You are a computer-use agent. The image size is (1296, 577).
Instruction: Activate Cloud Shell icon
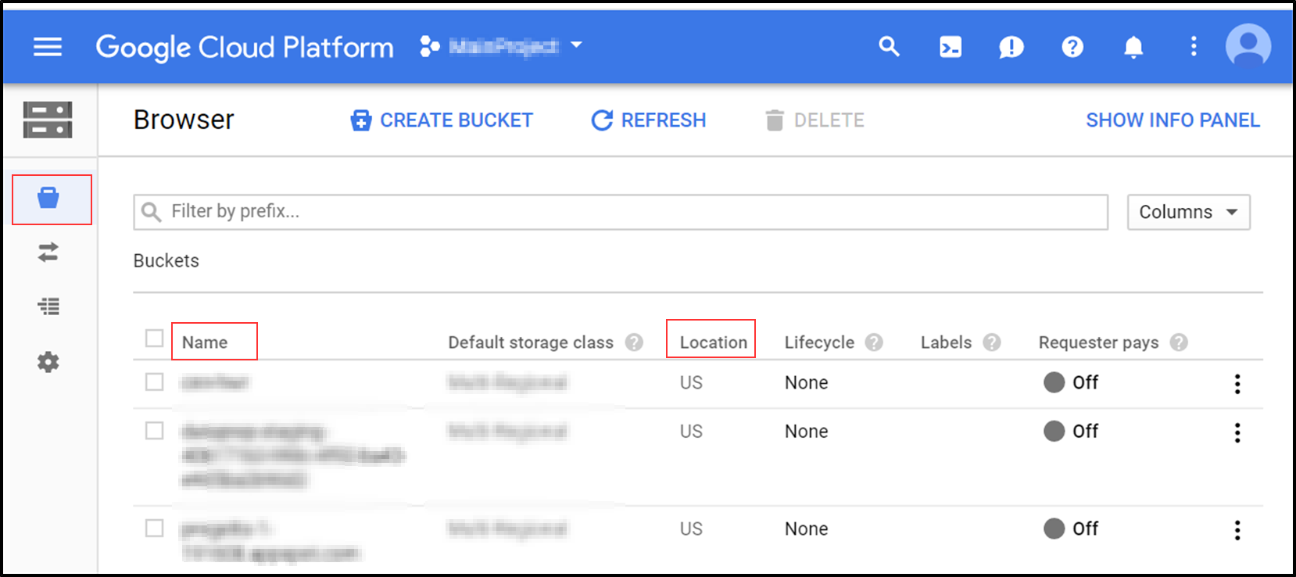pos(950,47)
